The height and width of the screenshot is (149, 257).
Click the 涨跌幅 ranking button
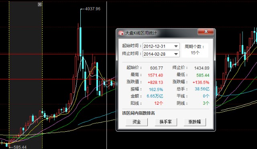tap(194, 122)
